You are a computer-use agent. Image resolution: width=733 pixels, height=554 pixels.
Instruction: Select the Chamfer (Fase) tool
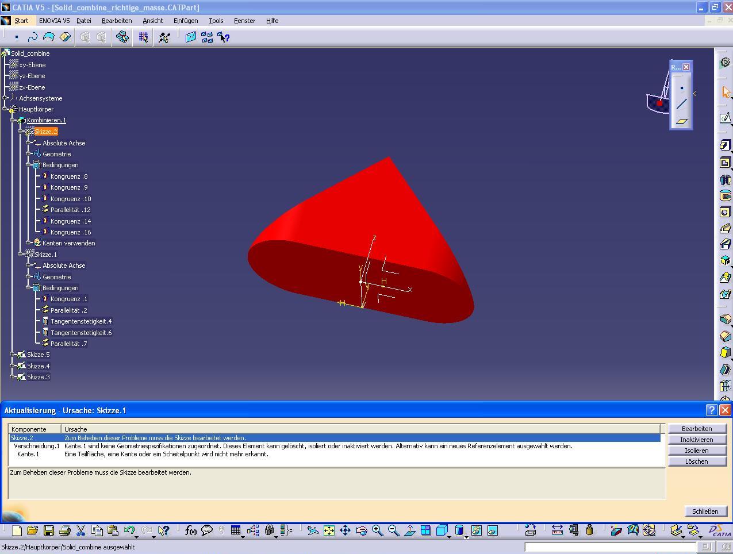pyautogui.click(x=725, y=336)
